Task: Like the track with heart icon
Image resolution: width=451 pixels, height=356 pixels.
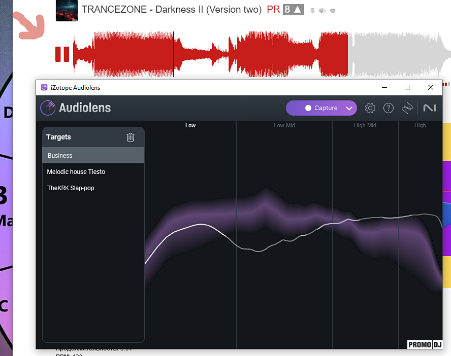Action: click(332, 11)
